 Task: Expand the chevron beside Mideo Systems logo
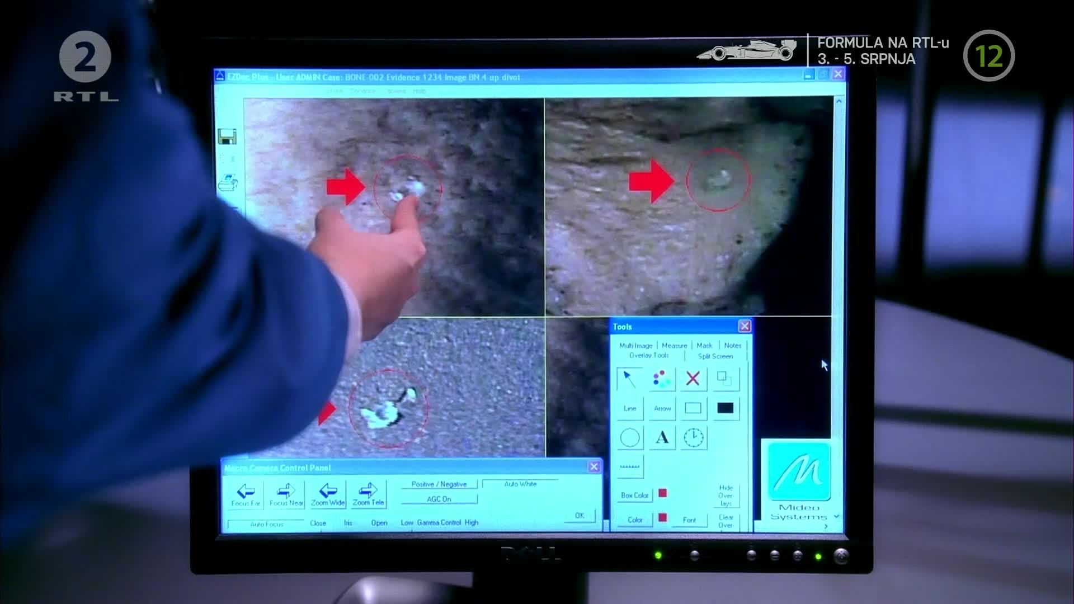[x=836, y=516]
